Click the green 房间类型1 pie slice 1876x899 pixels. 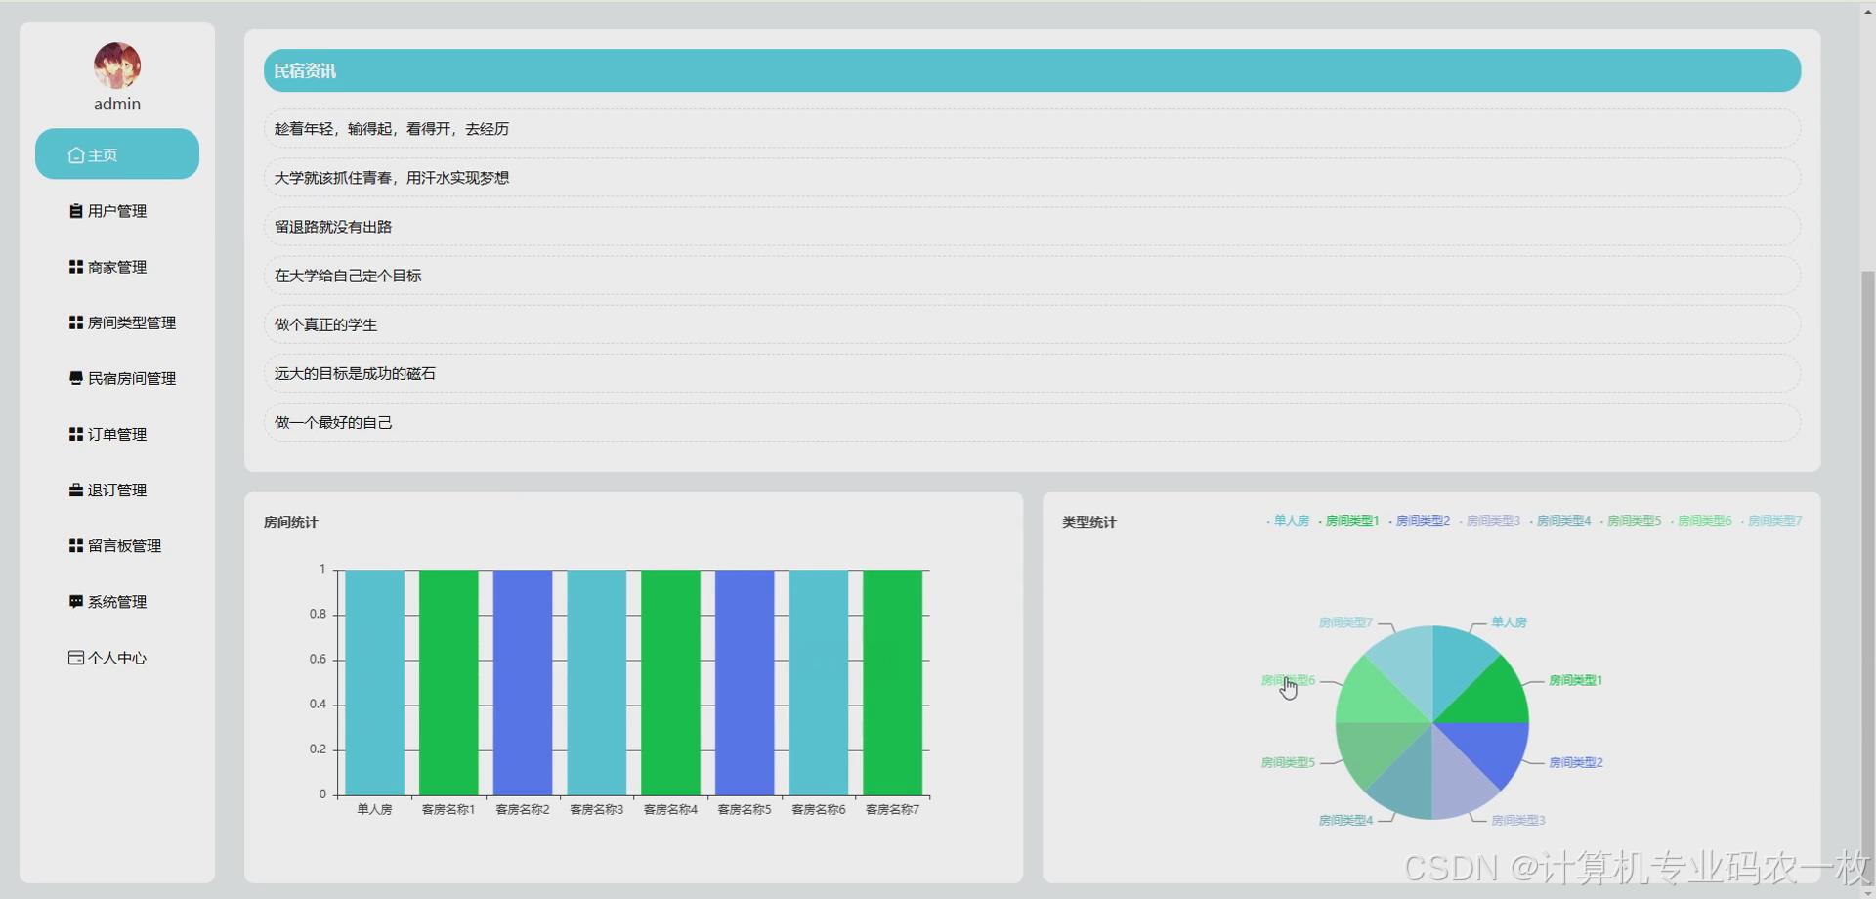click(x=1490, y=696)
